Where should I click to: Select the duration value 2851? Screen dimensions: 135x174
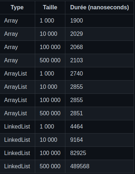pyautogui.click(x=76, y=113)
